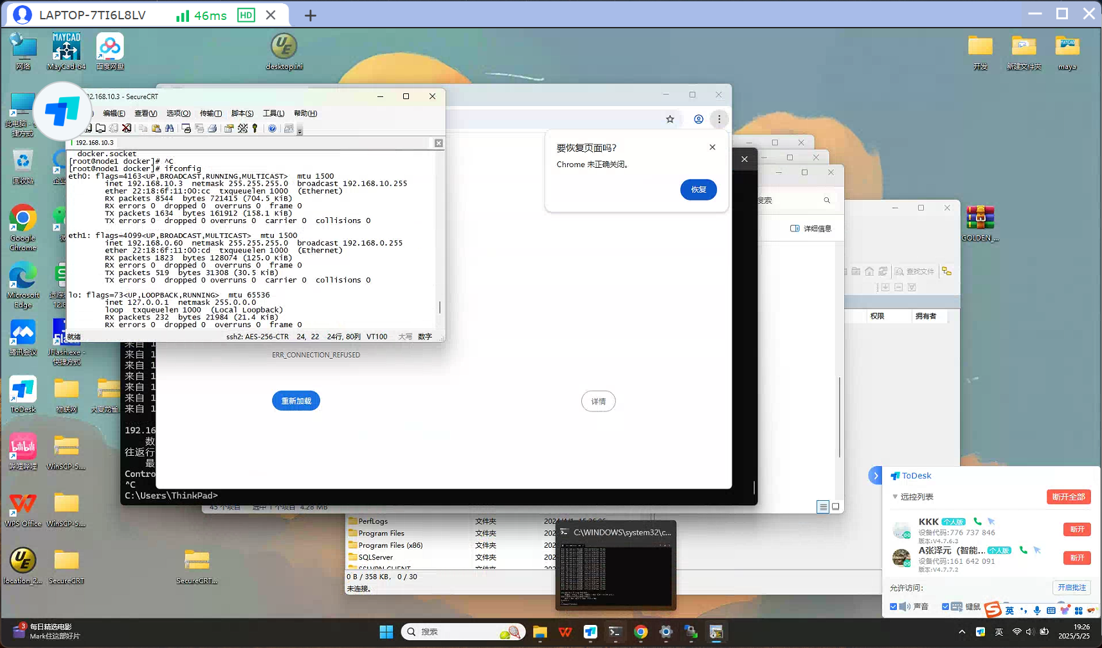Add a new ToDesk session tab with plus
1102x648 pixels.
[x=311, y=15]
